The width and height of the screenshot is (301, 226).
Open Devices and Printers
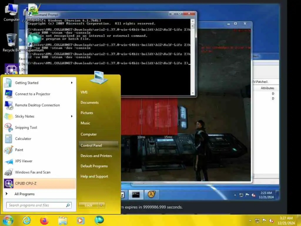[96, 156]
